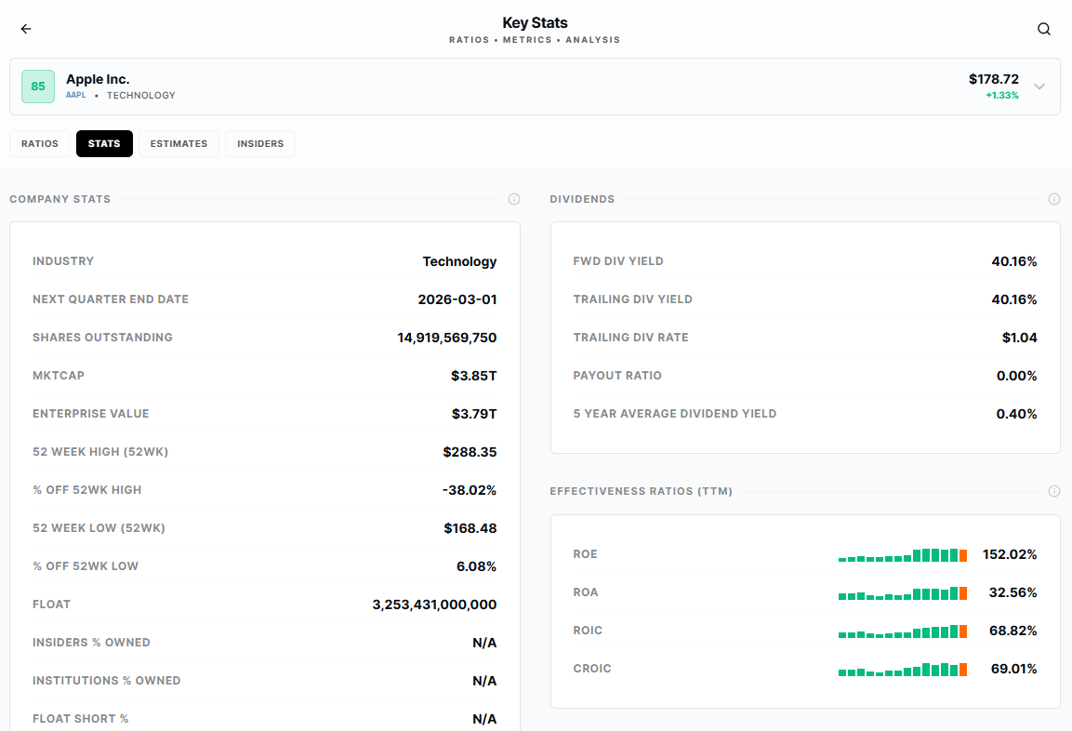Expand the Apple Inc. stock card chevron
Viewport: 1072px width, 731px height.
[x=1039, y=86]
